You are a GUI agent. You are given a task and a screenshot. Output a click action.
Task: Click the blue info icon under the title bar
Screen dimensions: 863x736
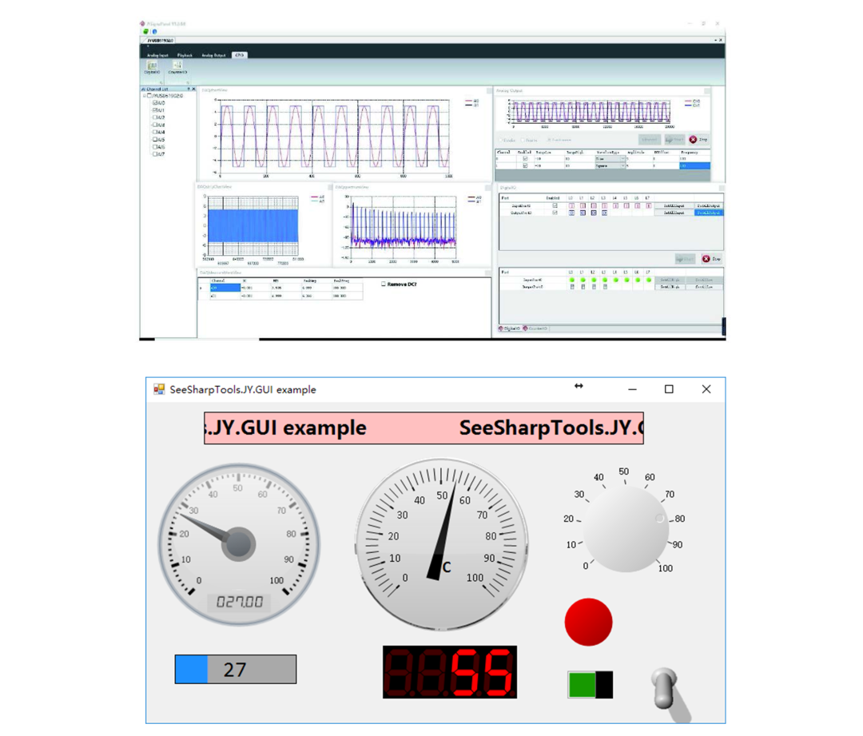155,31
